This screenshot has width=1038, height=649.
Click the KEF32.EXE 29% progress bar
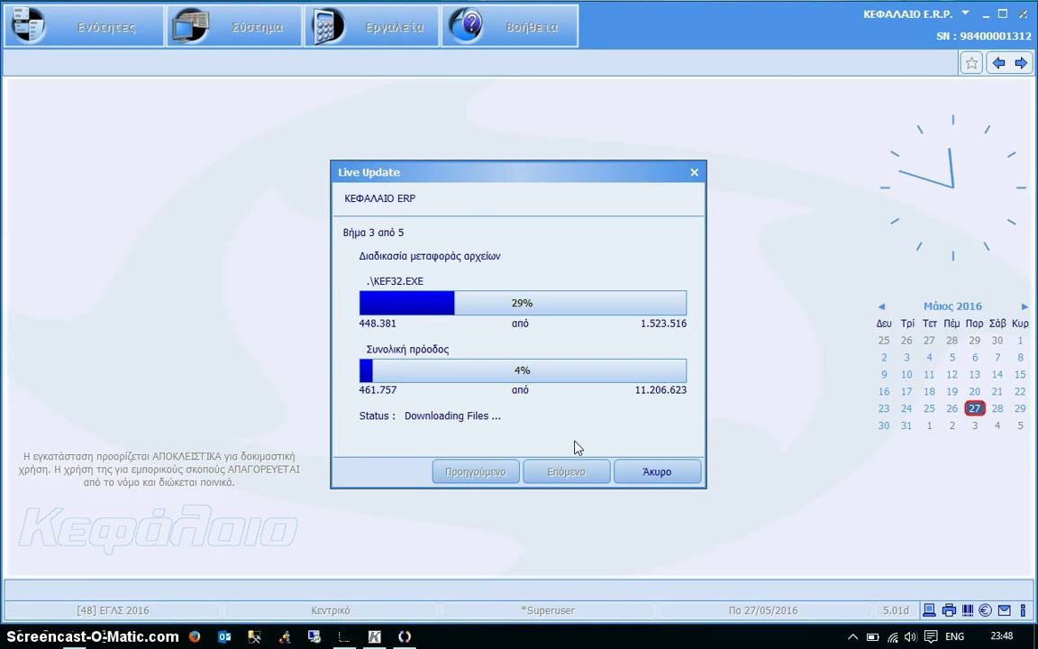point(523,303)
